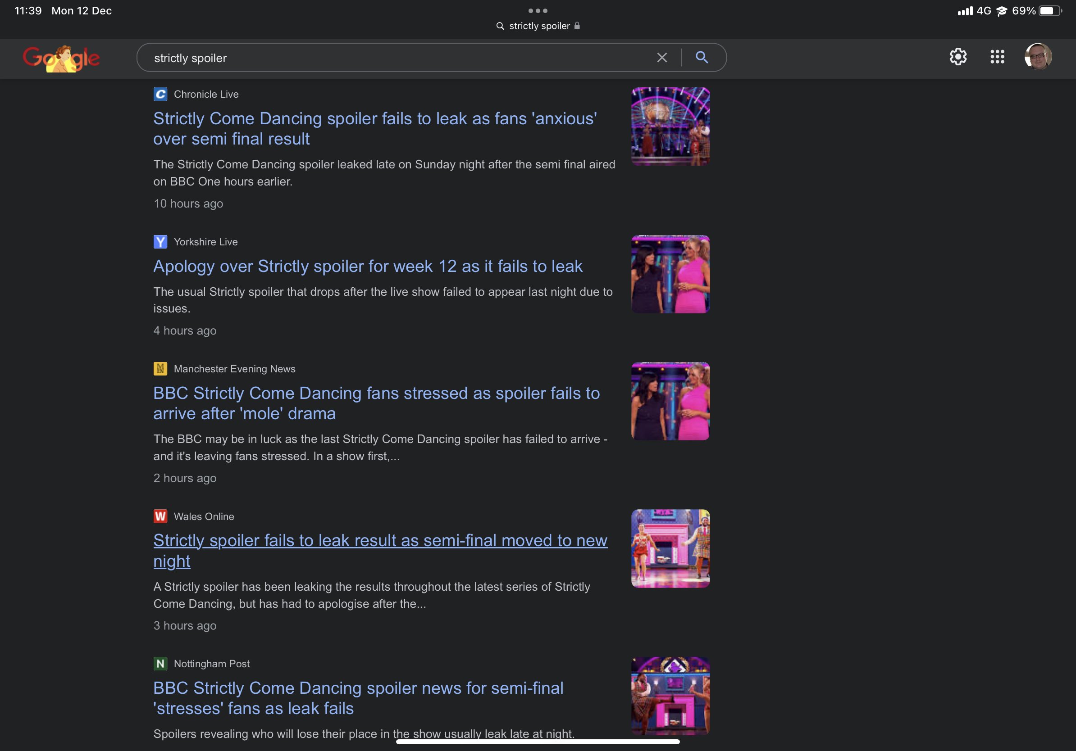Open 'Strictly spoiler fails to leak result' article

(x=380, y=551)
